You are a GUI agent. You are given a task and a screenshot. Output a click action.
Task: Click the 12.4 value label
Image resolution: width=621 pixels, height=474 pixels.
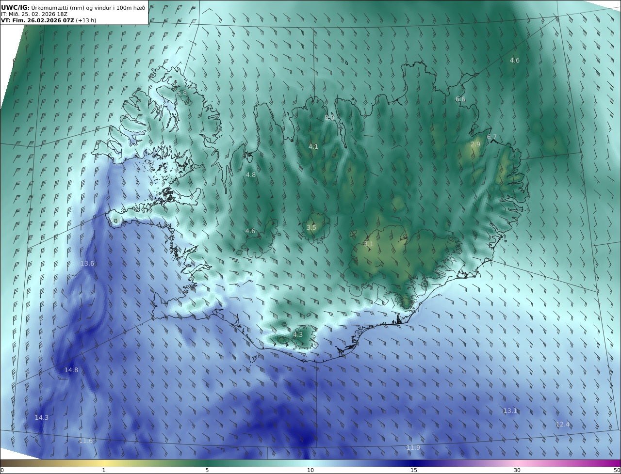563,424
